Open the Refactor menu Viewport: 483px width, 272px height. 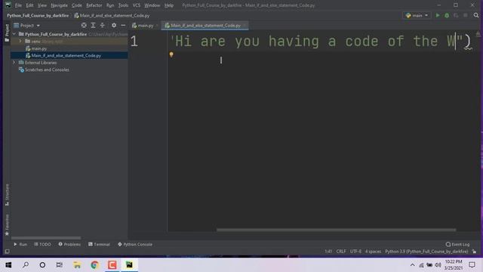tap(94, 5)
